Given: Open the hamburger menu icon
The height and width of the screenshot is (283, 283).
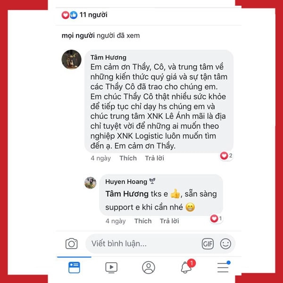Looking at the screenshot, I should pos(224,267).
